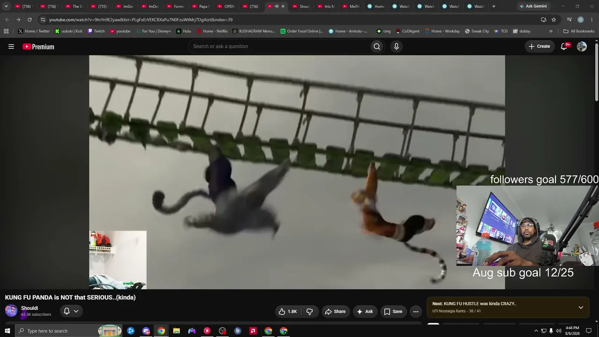Open the Hulu bookmark

coord(183,31)
